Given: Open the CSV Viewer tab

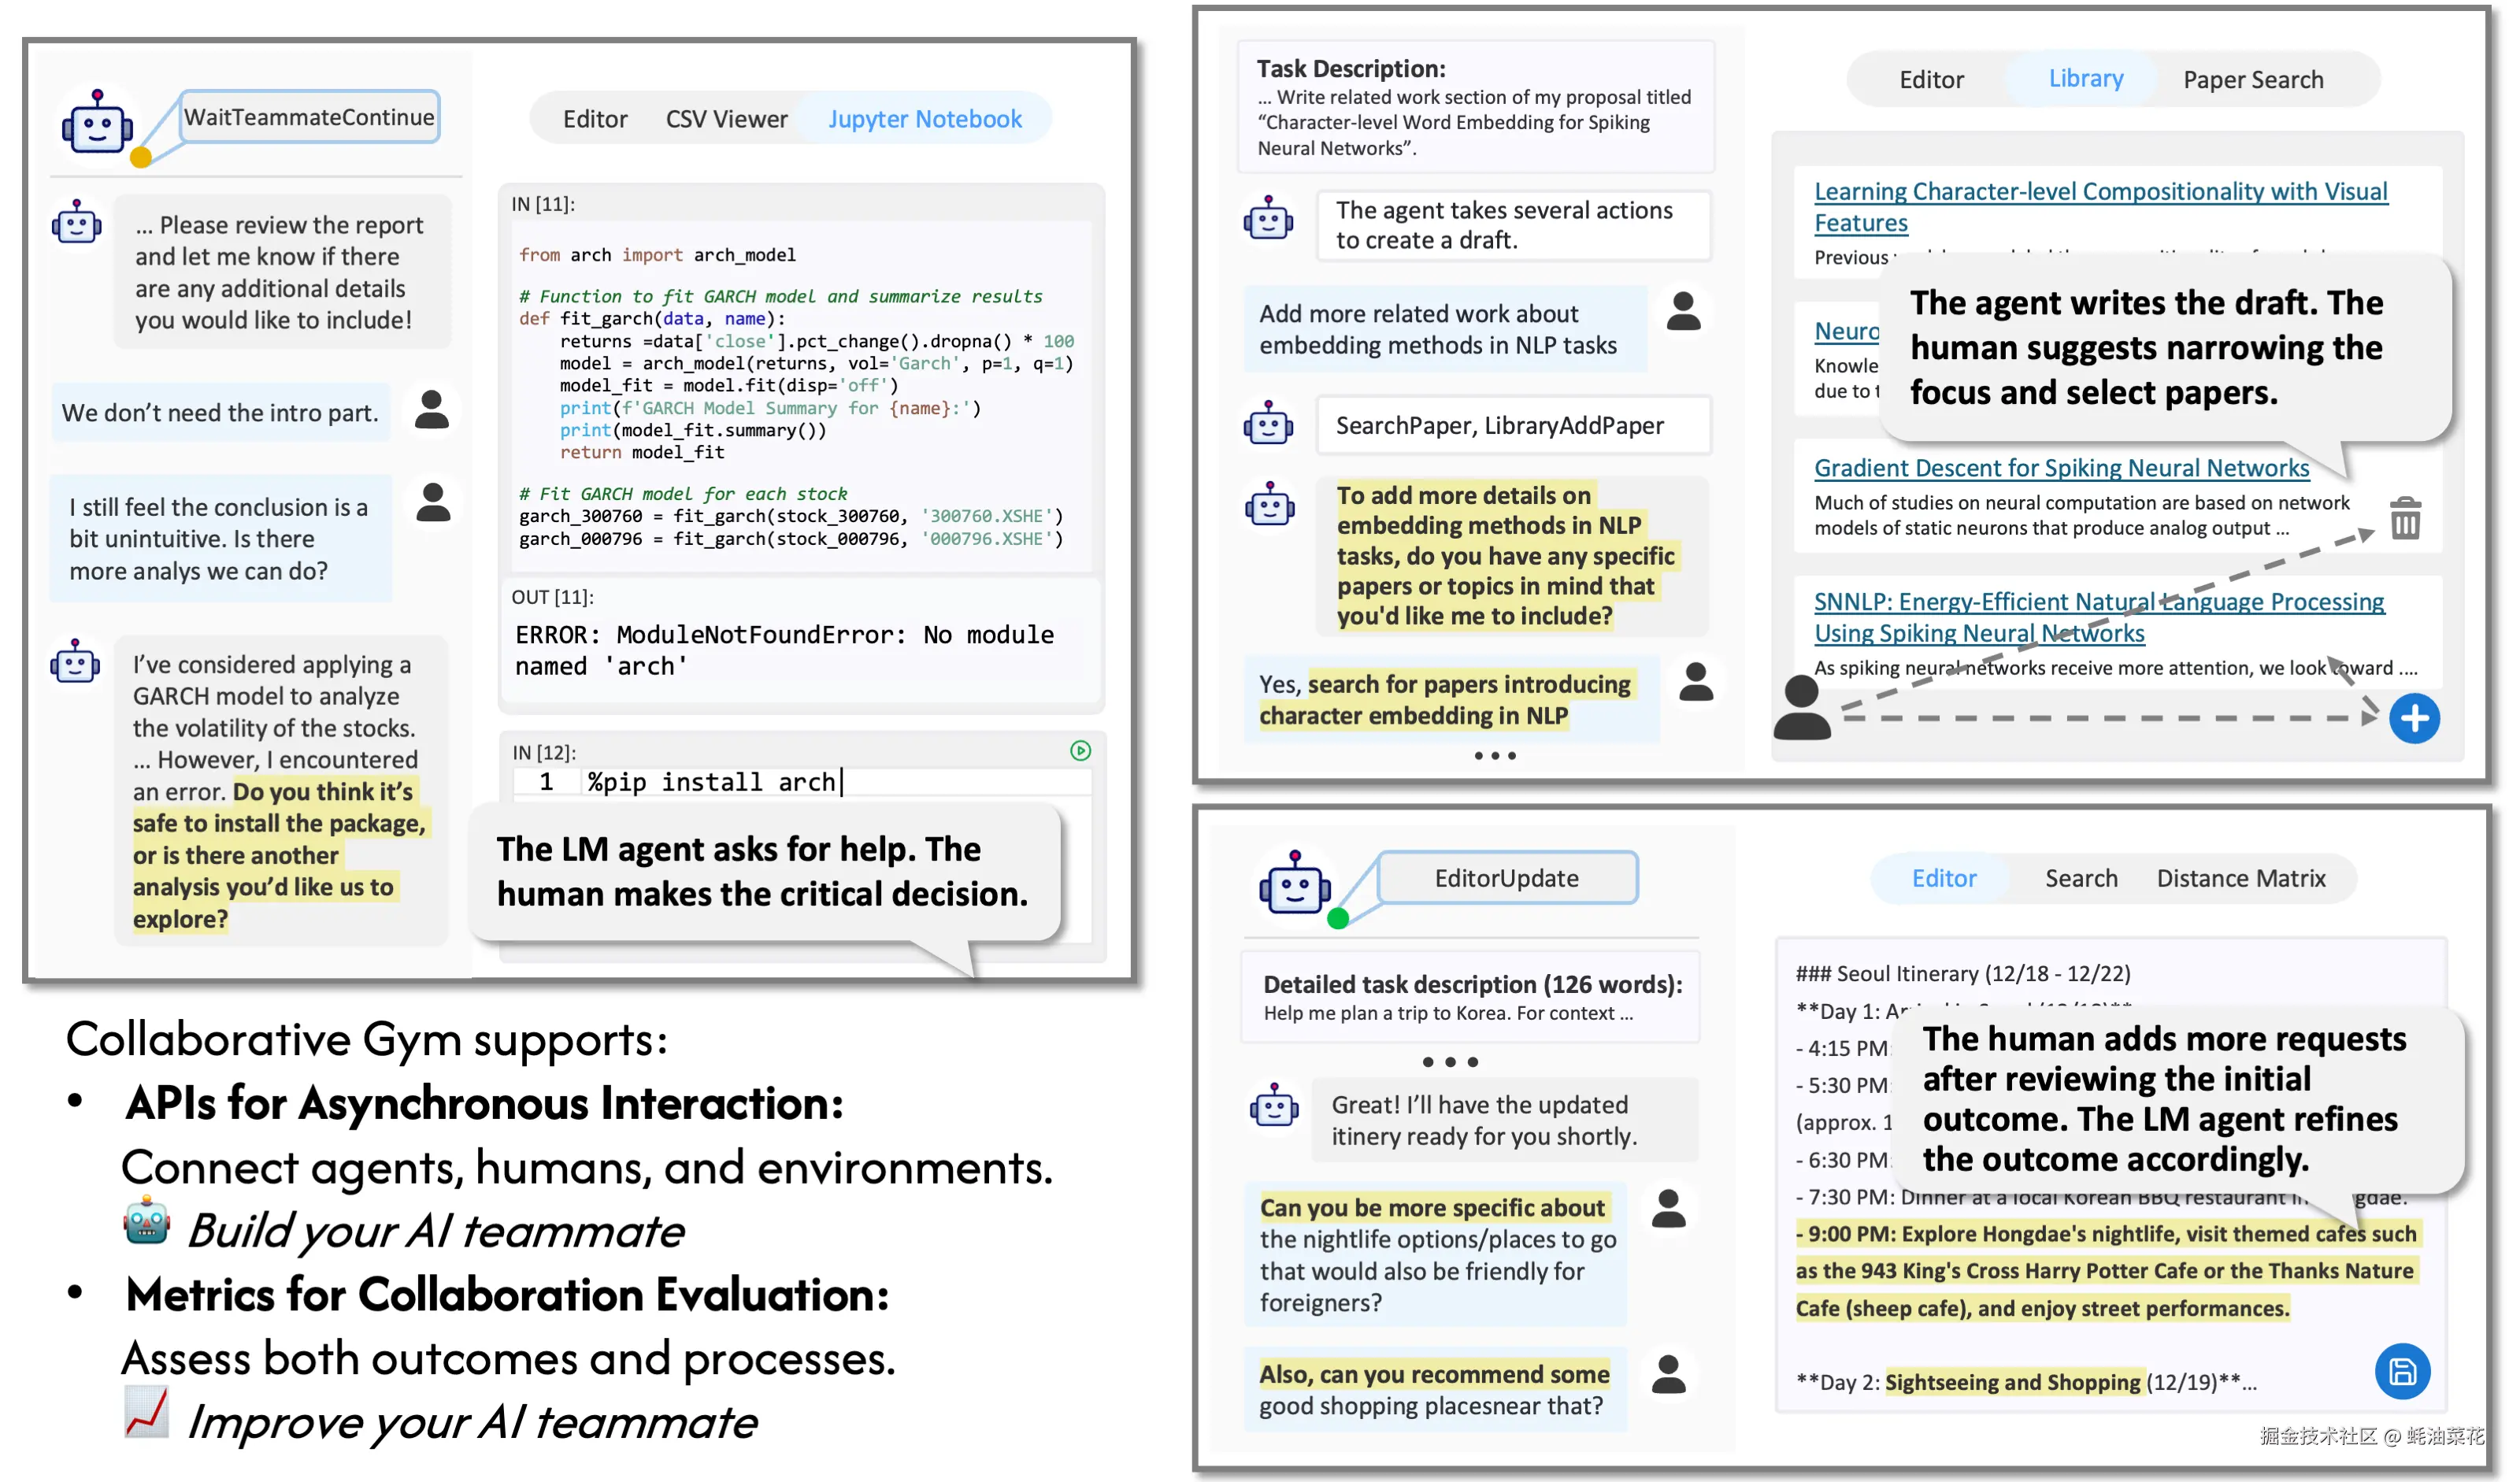Looking at the screenshot, I should coord(726,119).
